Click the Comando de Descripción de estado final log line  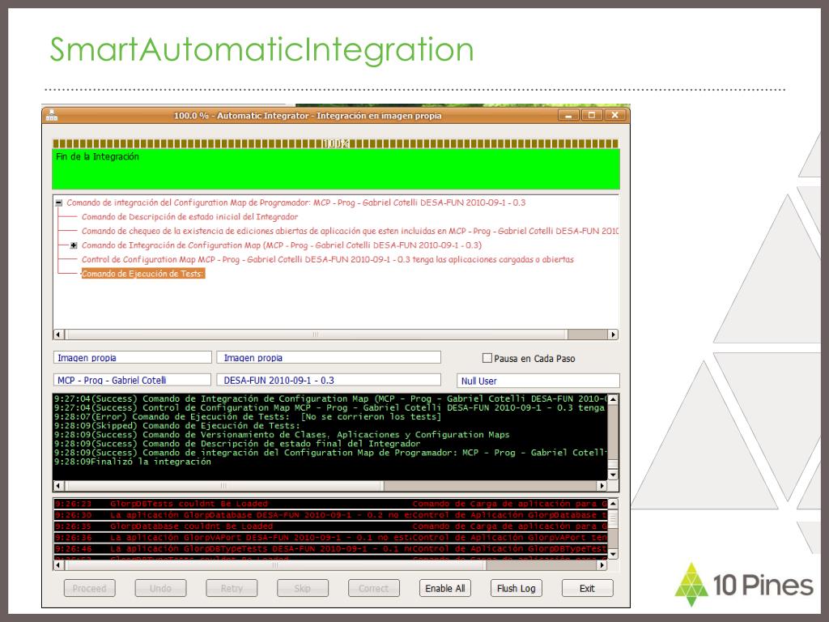tap(237, 444)
